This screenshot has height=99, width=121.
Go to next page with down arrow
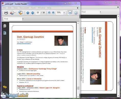[x=33, y=13]
